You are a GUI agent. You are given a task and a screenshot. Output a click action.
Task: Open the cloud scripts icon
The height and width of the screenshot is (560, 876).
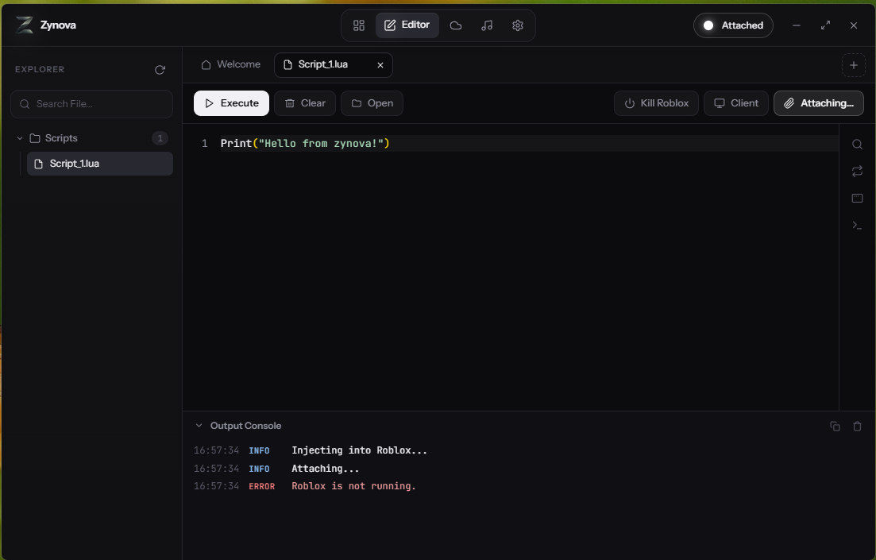456,25
